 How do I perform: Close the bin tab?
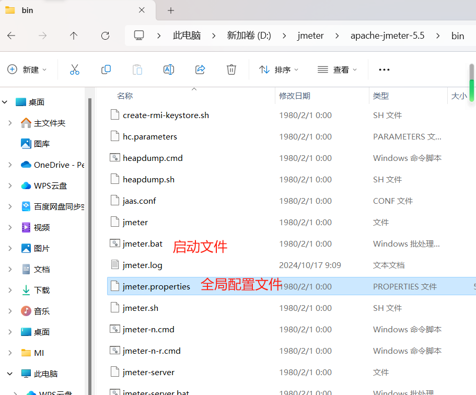pyautogui.click(x=142, y=10)
